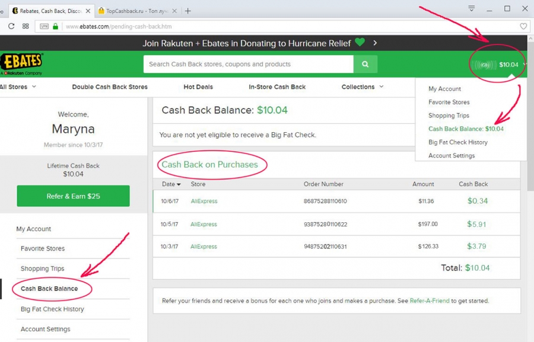Click the browser reload icon
534x342 pixels.
(x=11, y=26)
